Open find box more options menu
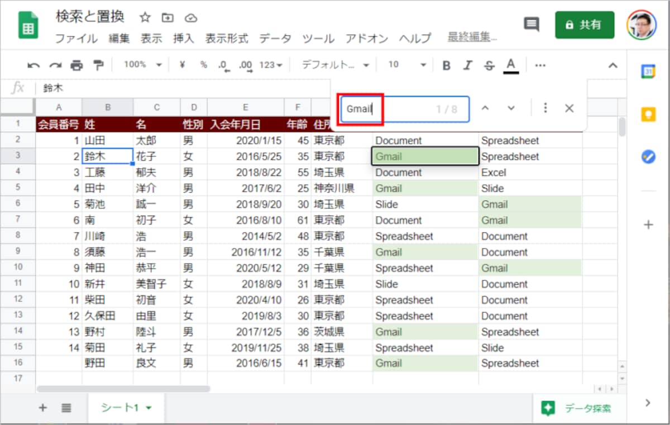The image size is (670, 425). 545,108
